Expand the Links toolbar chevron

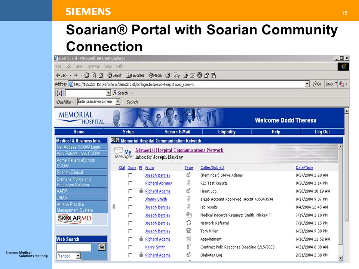pyautogui.click(x=336, y=83)
